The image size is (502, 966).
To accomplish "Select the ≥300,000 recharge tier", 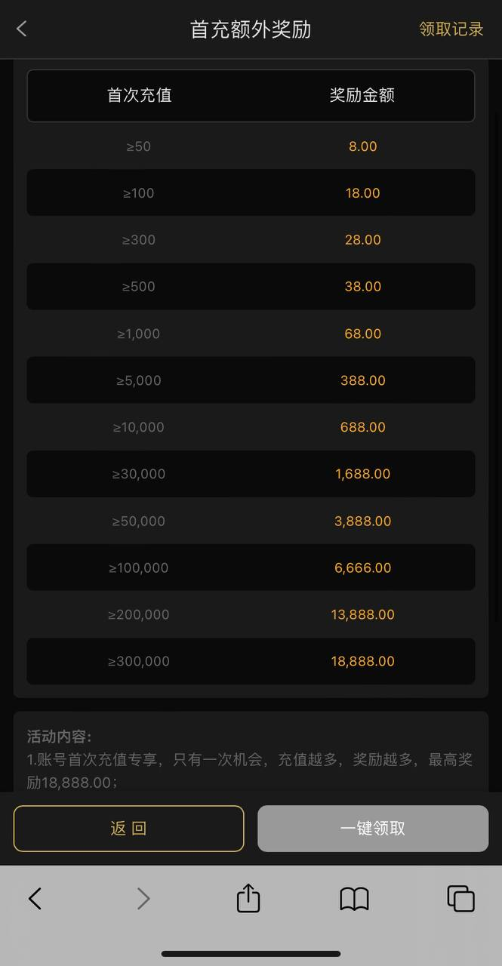I will 139,661.
